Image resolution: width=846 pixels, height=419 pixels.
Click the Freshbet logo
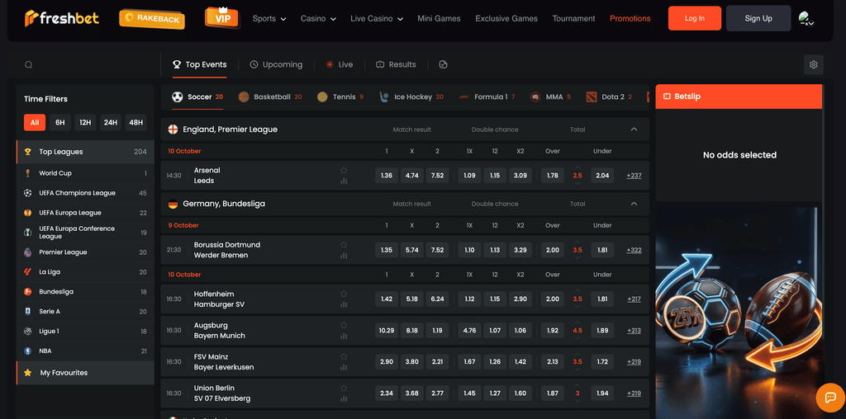[x=62, y=18]
